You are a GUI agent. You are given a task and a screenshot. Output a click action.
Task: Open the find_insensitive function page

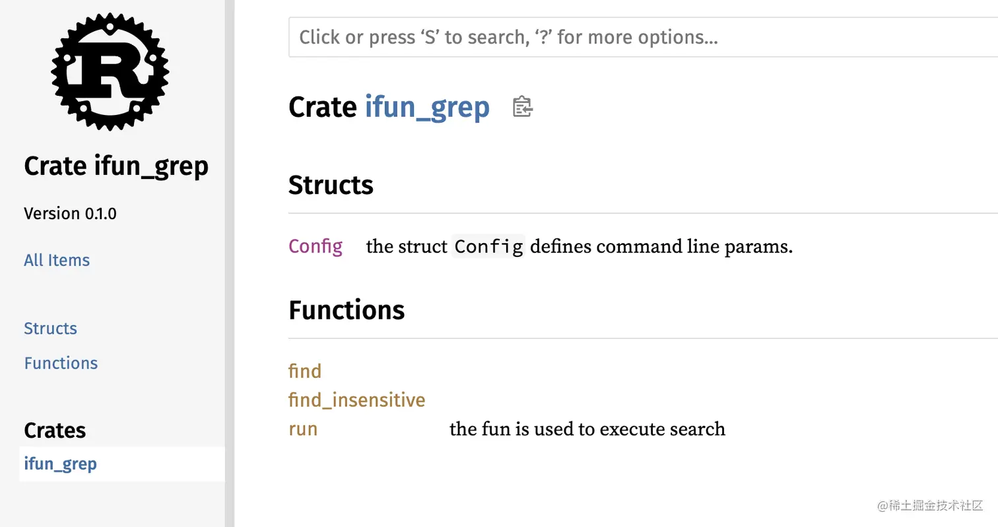(x=356, y=400)
